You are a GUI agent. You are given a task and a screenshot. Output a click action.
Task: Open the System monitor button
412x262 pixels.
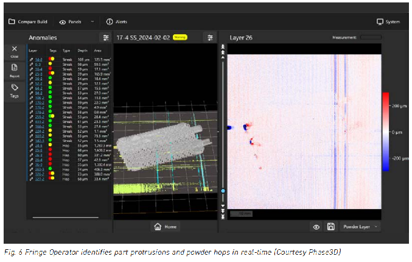click(x=388, y=21)
